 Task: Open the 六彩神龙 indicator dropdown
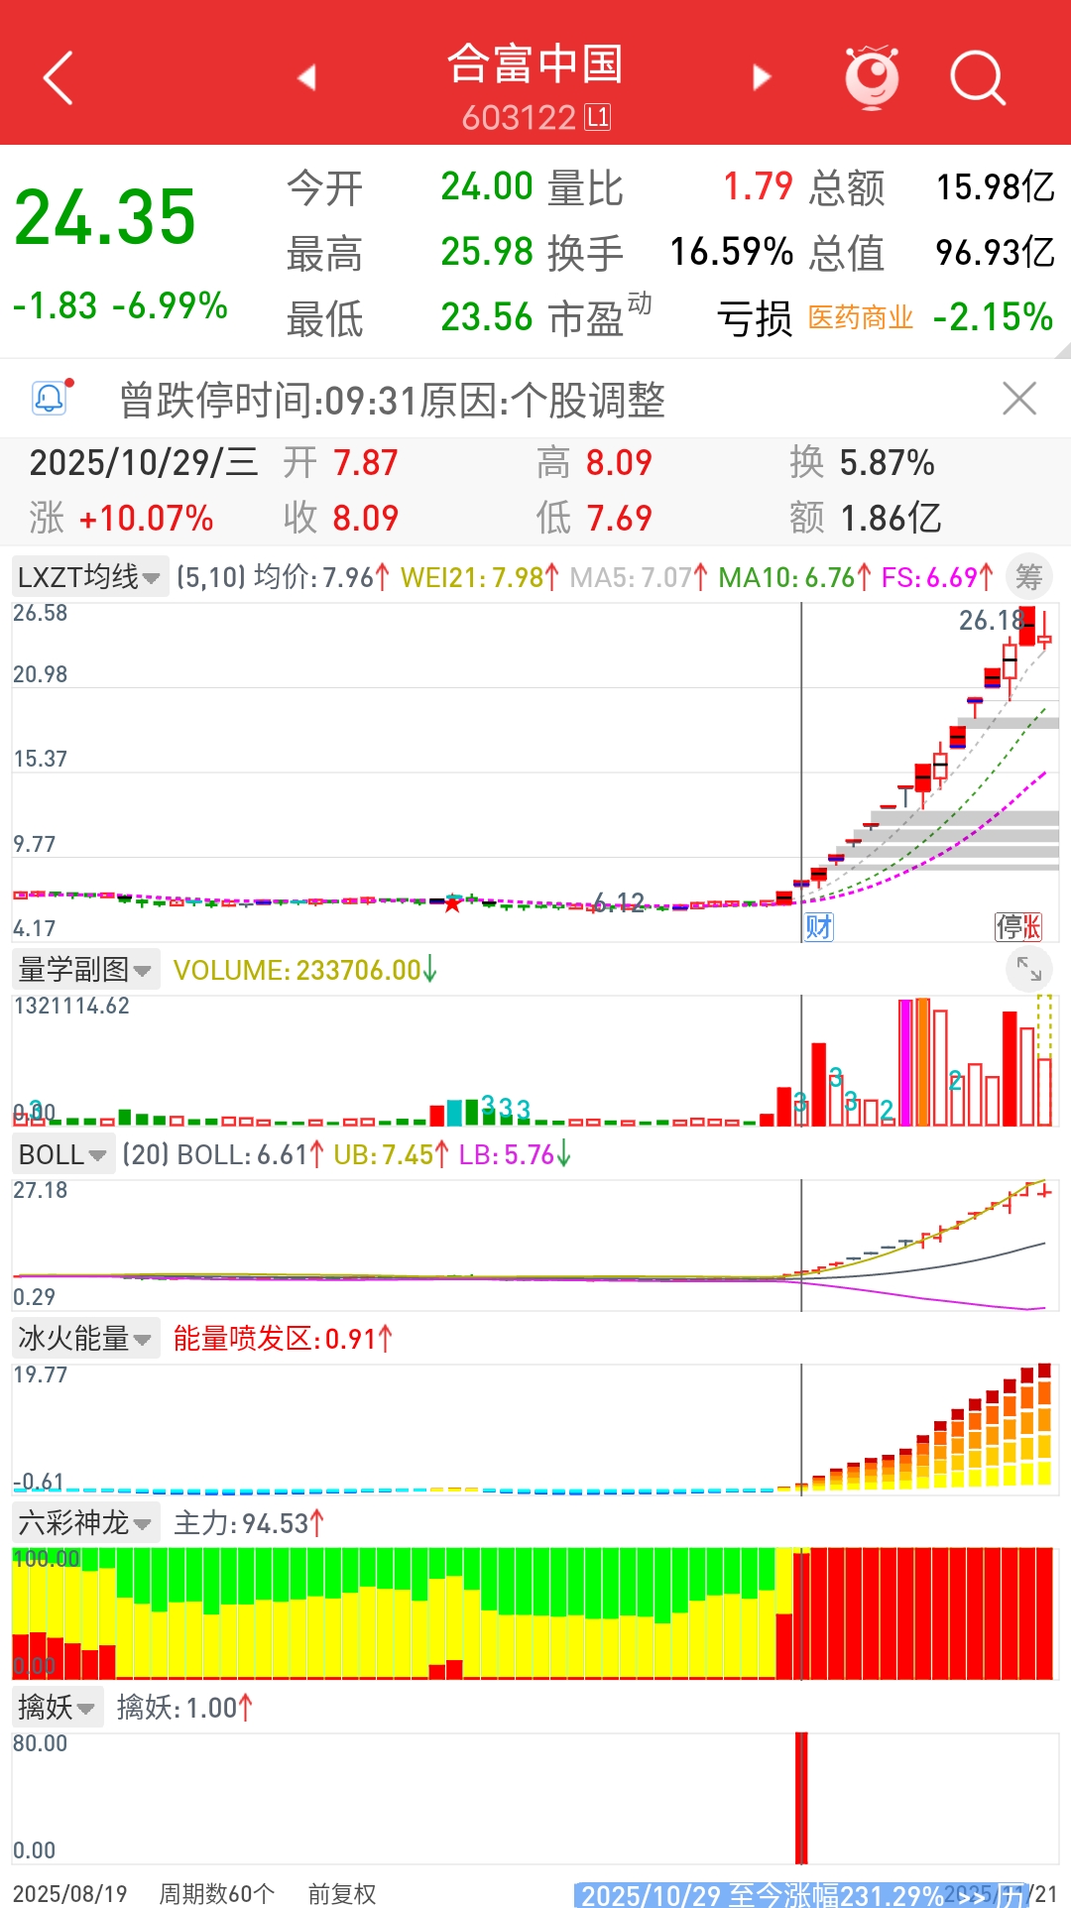tap(85, 1522)
